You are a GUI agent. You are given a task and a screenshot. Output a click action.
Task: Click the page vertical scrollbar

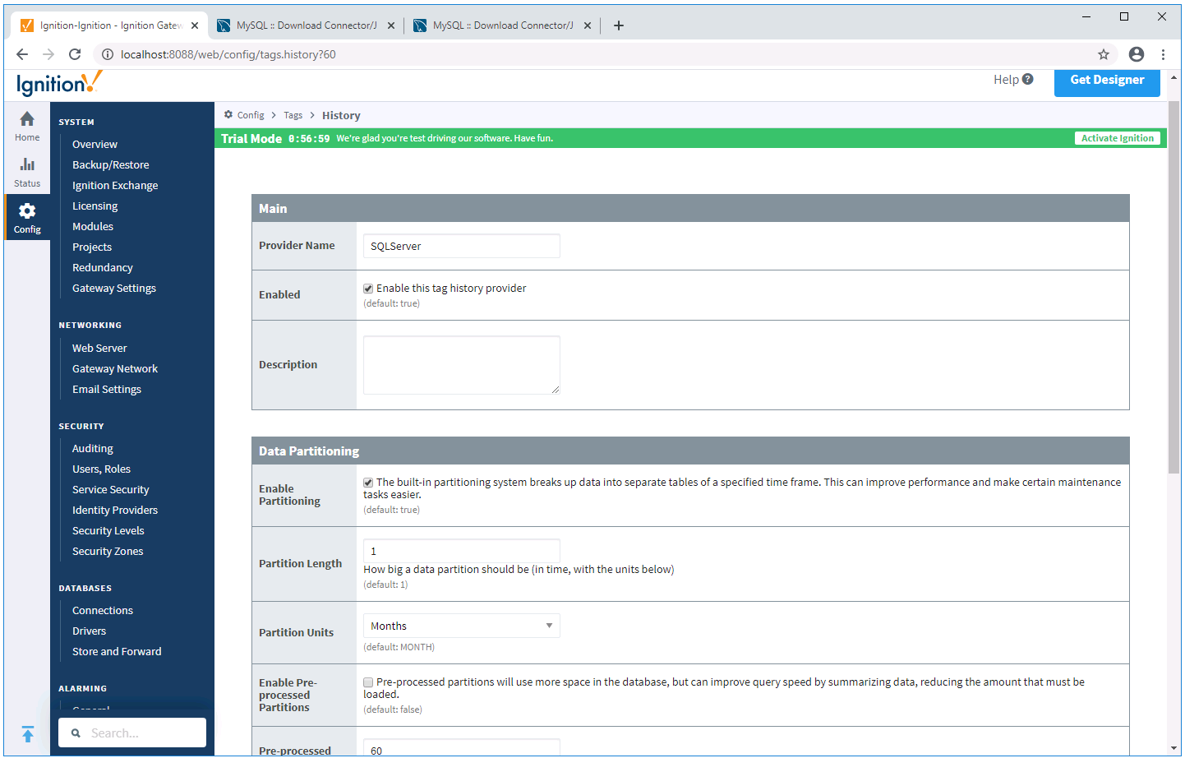pos(1173,288)
